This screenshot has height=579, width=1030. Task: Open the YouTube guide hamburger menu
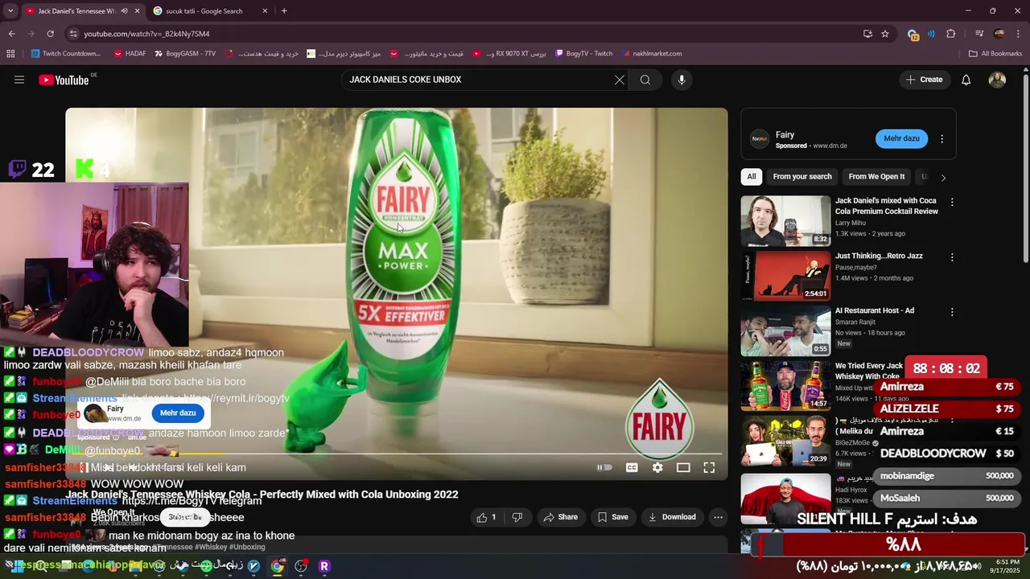coord(19,80)
